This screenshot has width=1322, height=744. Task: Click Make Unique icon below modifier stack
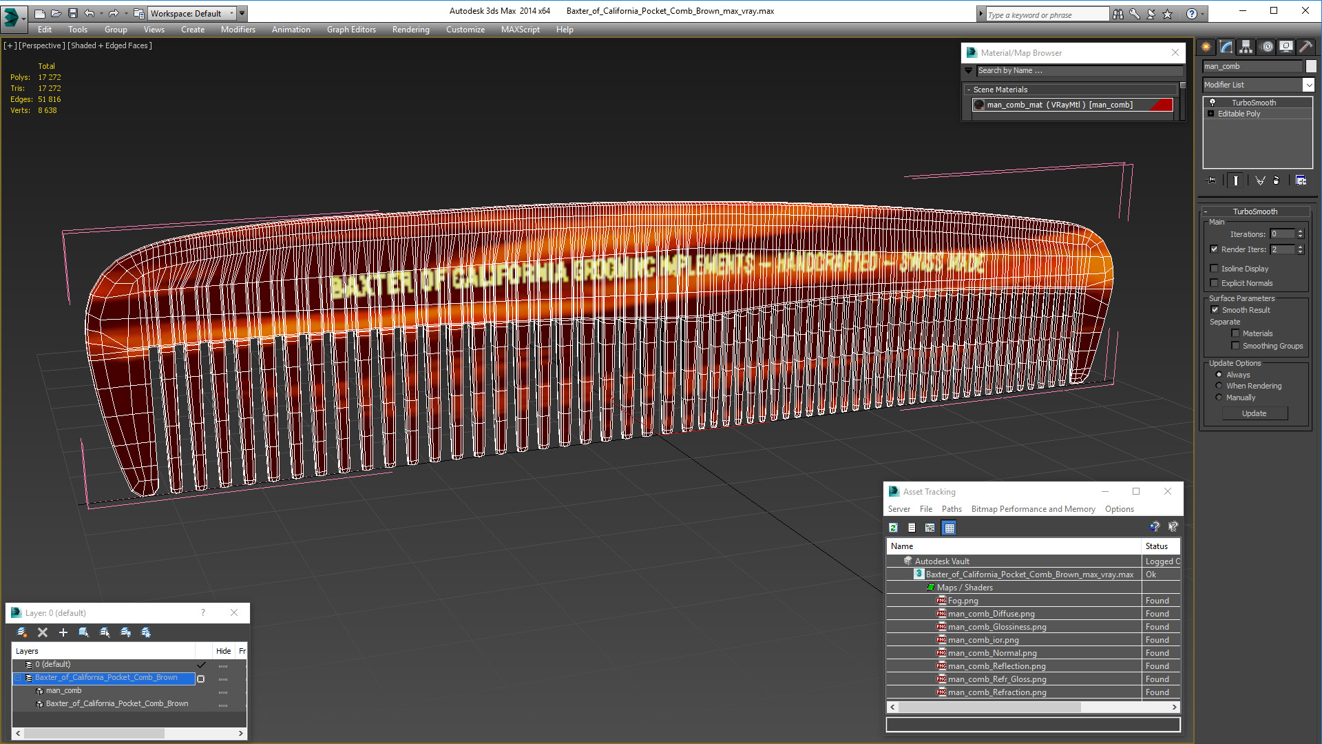click(1260, 180)
